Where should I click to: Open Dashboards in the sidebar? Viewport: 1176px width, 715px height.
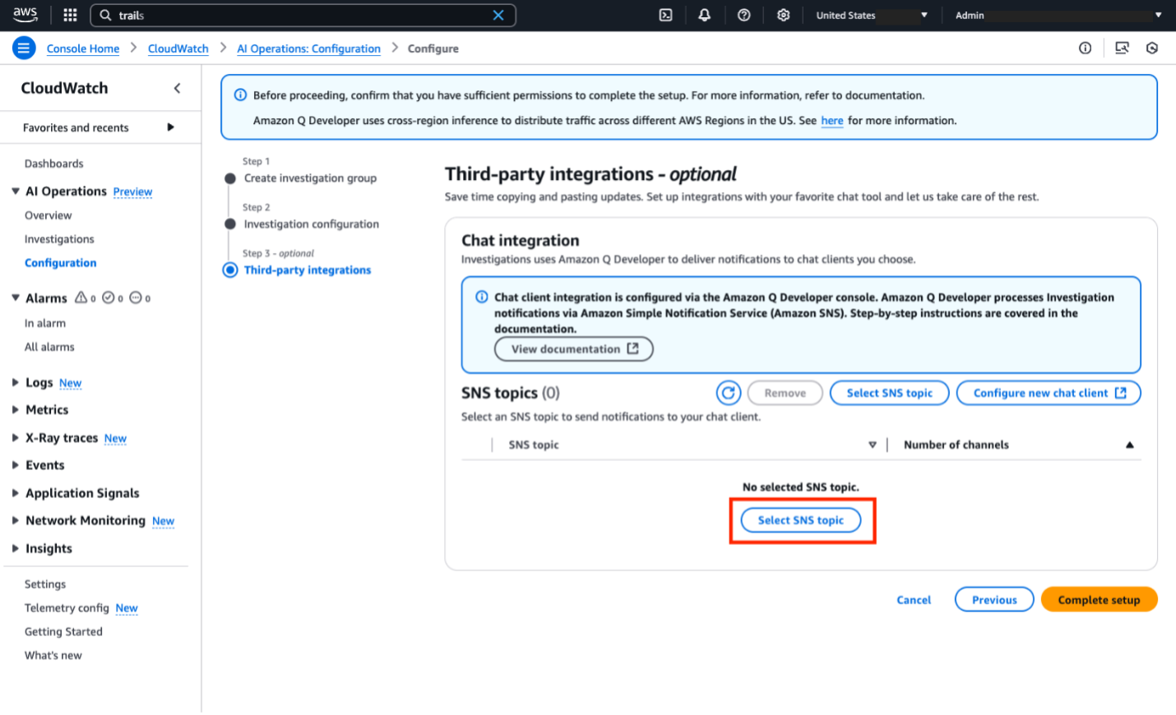coord(54,164)
